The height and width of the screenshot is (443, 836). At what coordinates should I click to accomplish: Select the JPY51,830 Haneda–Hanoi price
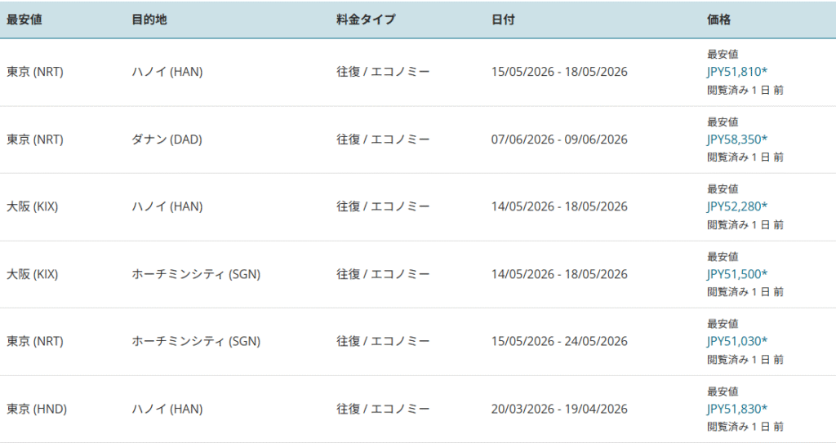736,409
